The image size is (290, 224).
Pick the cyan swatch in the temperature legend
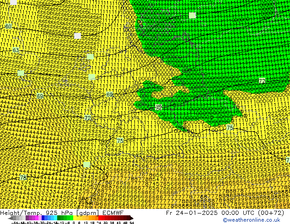(x=55, y=218)
